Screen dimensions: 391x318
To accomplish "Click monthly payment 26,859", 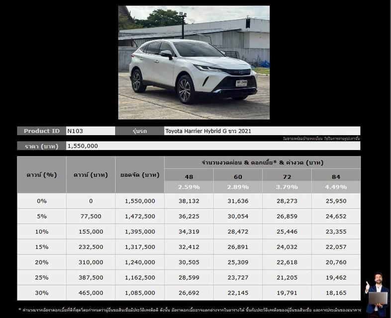I will click(287, 217).
